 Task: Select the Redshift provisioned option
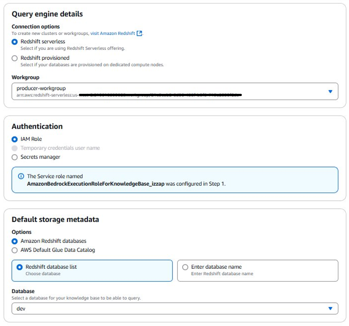coord(15,58)
